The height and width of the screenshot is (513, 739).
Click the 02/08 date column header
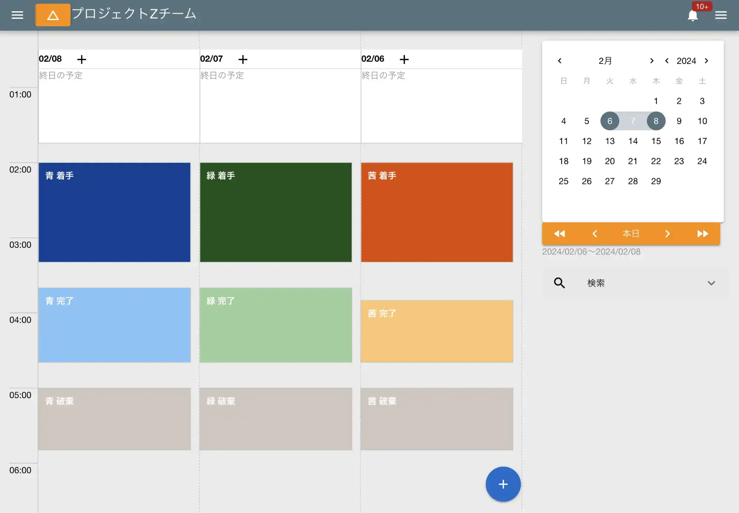click(x=51, y=58)
